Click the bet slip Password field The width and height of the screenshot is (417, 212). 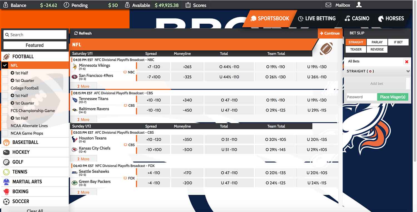pyautogui.click(x=361, y=97)
